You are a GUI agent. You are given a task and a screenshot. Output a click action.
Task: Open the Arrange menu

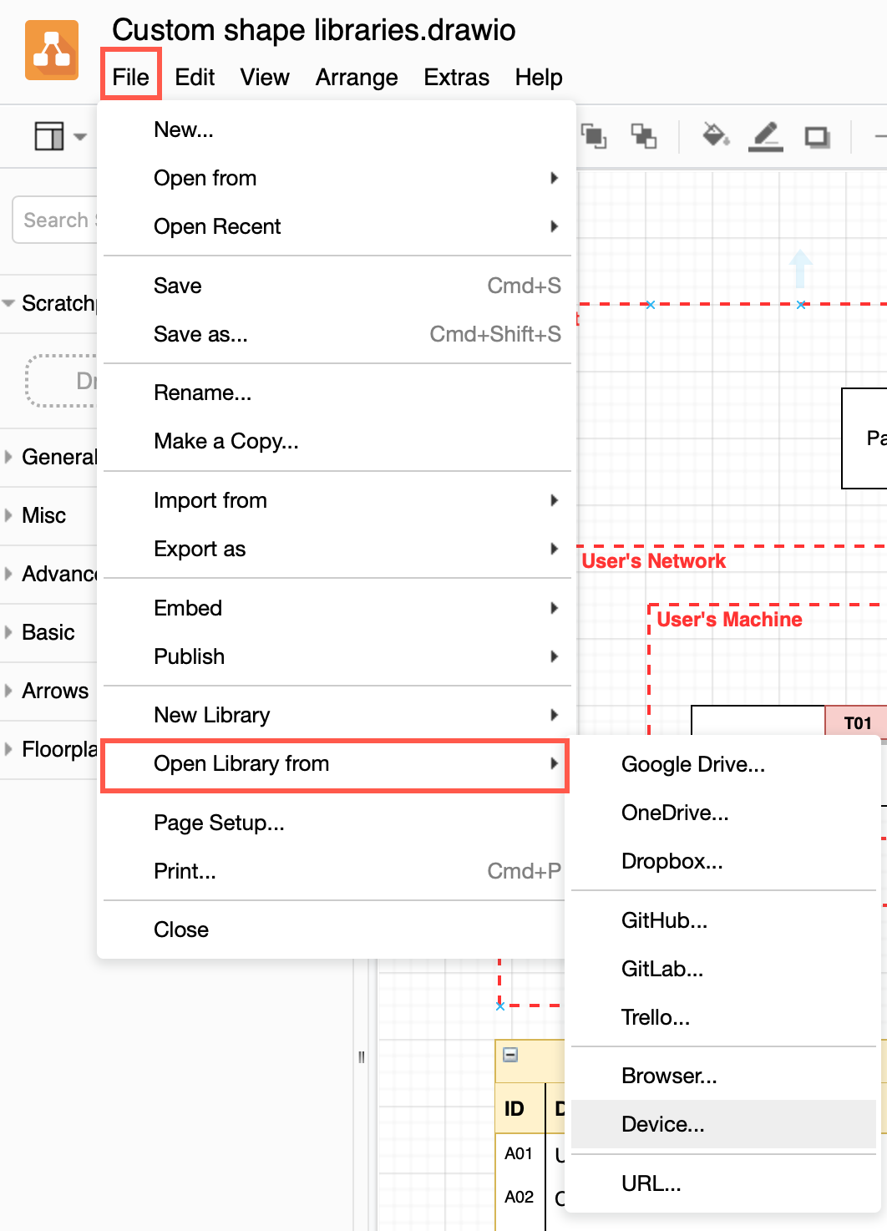point(356,77)
